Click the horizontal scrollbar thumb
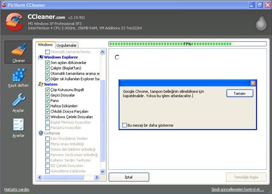Viewport: 272px width, 194px height. [x=64, y=177]
